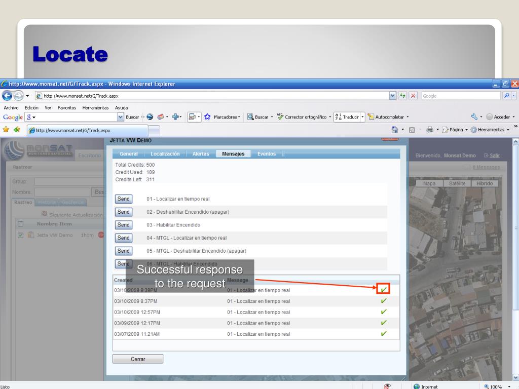Viewport: 519px width, 389px height.
Task: Click the Google toolbar blue plus icon
Action: point(175,117)
